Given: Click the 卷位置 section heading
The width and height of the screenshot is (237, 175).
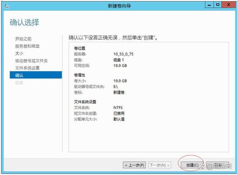Looking at the screenshot, I should (x=79, y=48).
